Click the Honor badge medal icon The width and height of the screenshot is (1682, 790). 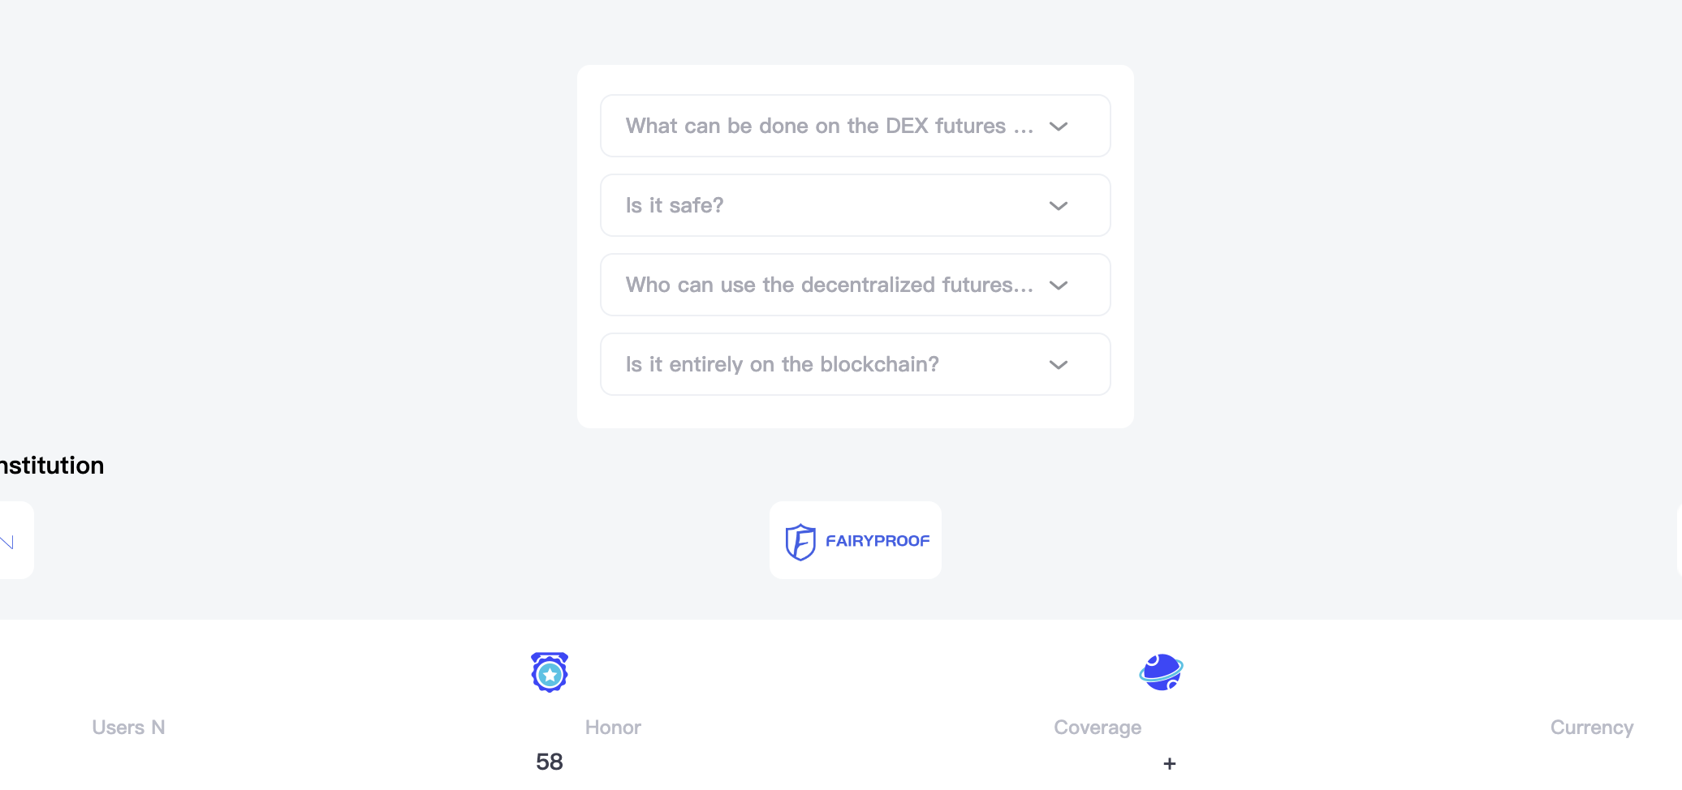point(550,672)
